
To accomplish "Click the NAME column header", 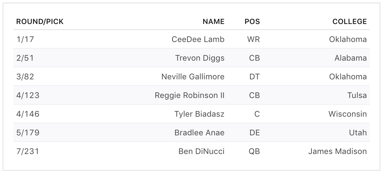I will pos(213,22).
